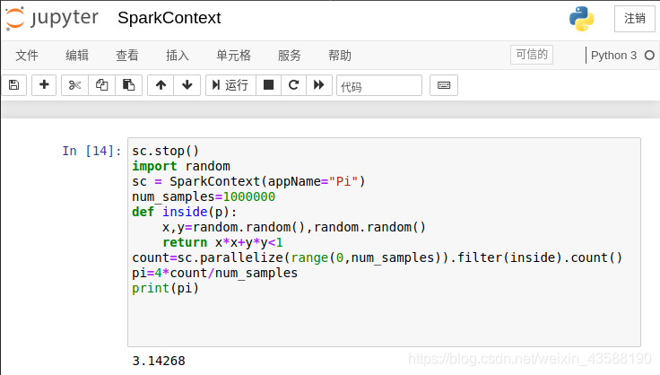Screen dimensions: 660x375
Task: Open the 插入 menu
Action: [x=178, y=55]
